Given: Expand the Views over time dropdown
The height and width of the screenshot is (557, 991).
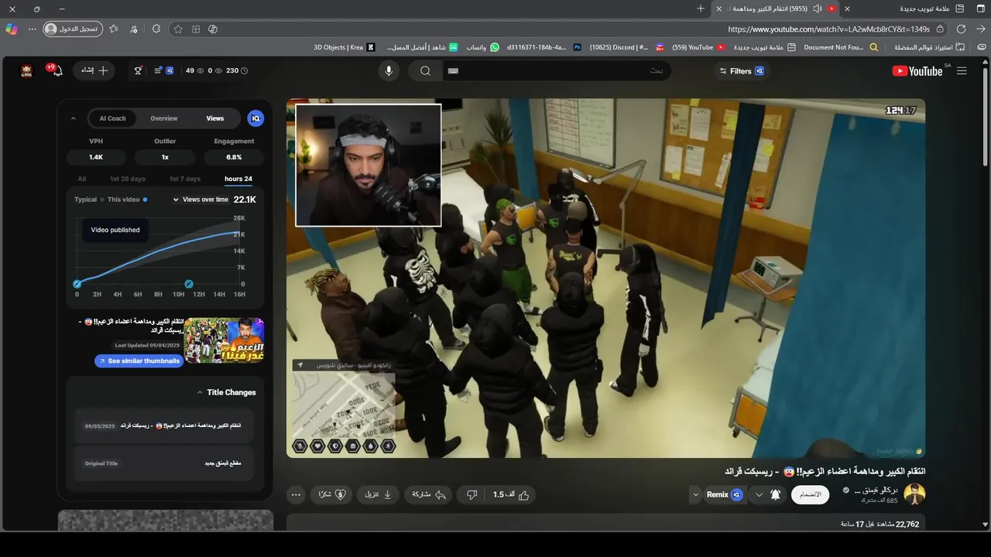Looking at the screenshot, I should tap(201, 200).
